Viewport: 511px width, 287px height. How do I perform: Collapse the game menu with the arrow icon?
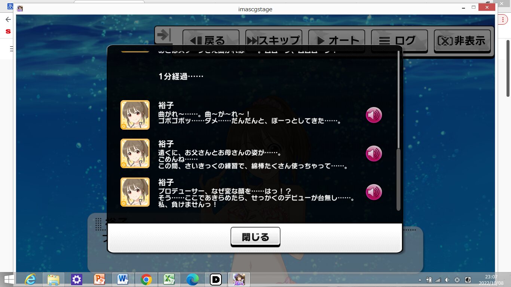click(164, 36)
